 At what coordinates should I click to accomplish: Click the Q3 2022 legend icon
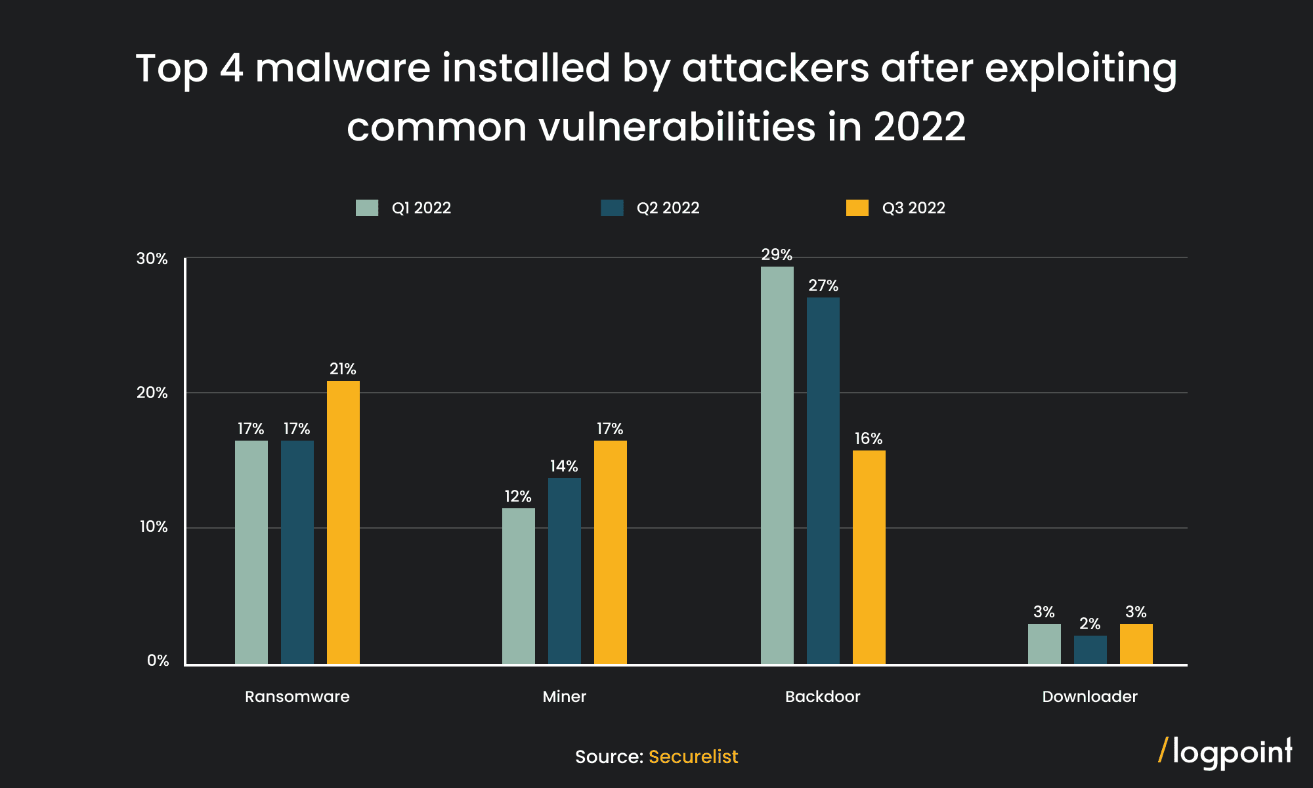coord(854,208)
